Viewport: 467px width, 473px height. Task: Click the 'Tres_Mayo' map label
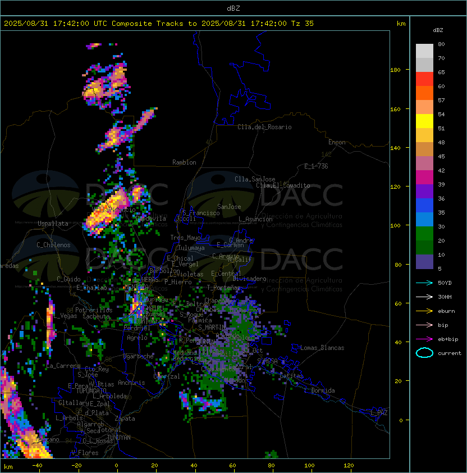(185, 238)
